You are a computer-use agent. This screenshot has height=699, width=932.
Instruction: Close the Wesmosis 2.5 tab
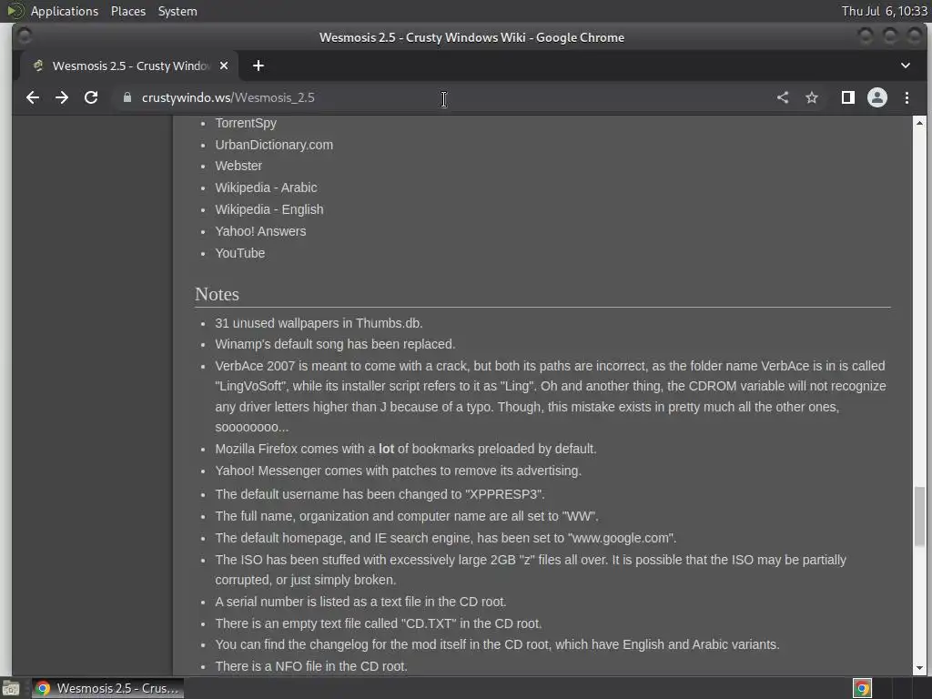[224, 66]
